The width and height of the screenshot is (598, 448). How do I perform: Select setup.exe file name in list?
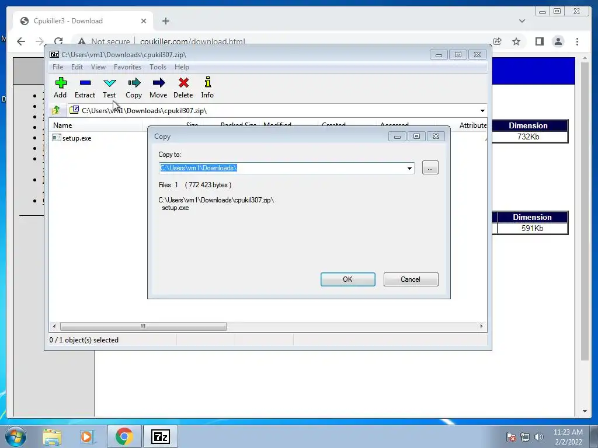click(x=77, y=138)
